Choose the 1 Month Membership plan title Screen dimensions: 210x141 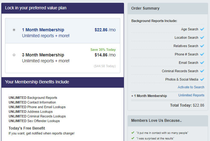(x=43, y=30)
